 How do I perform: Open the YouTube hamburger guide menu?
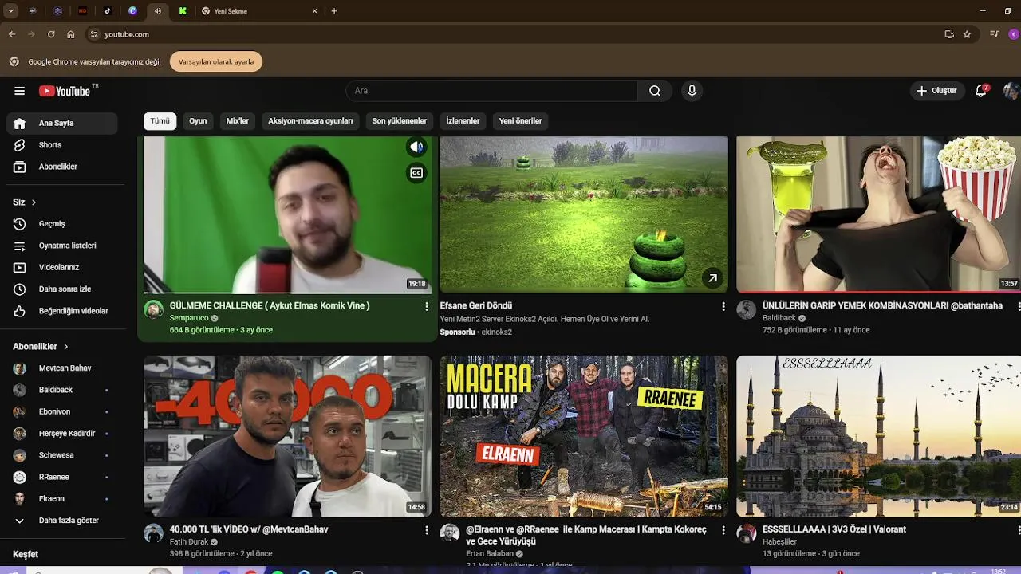pos(19,91)
